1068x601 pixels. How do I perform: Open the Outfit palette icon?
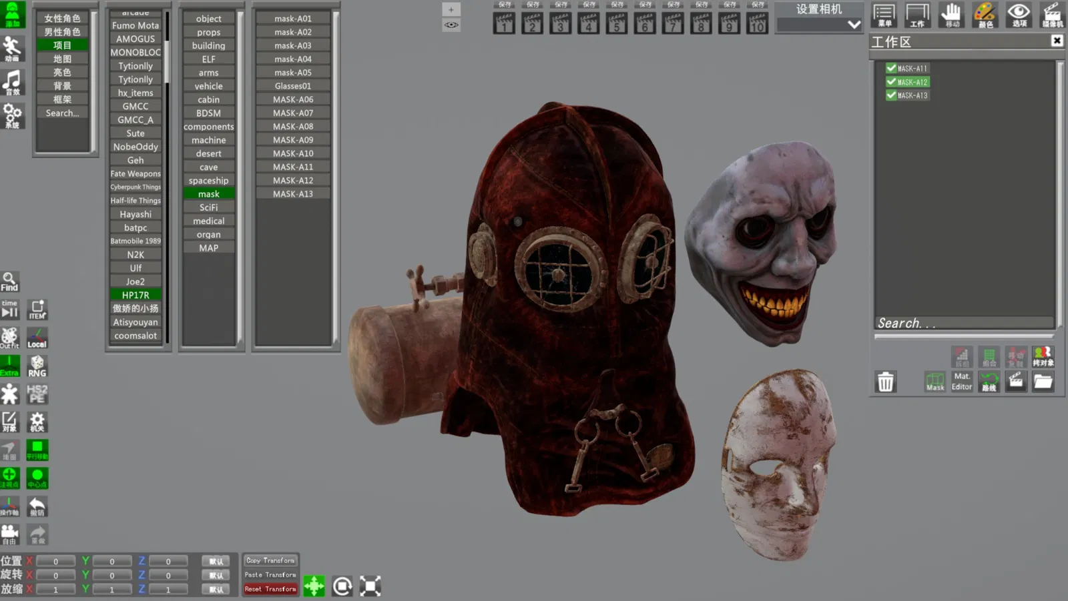pyautogui.click(x=9, y=338)
